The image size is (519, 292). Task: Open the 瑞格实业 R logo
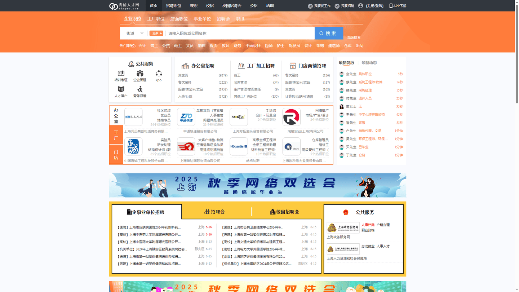coord(291,117)
